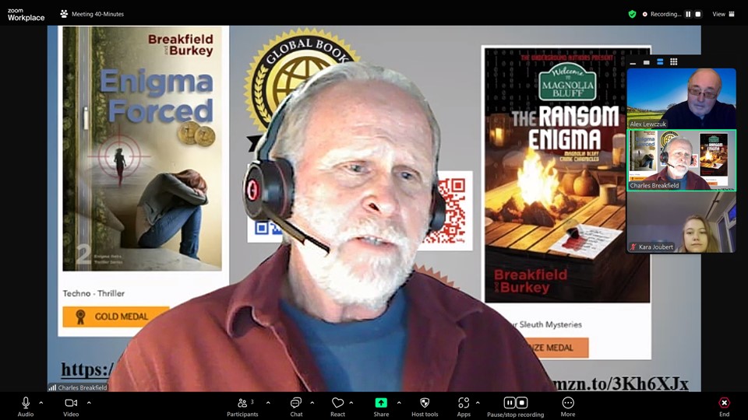Expand the Share options caret

[399, 403]
